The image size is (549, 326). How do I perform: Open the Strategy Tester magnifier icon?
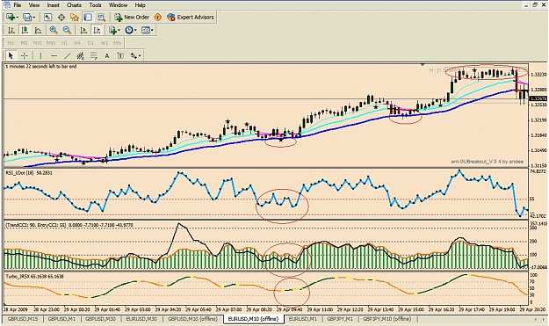(x=101, y=18)
